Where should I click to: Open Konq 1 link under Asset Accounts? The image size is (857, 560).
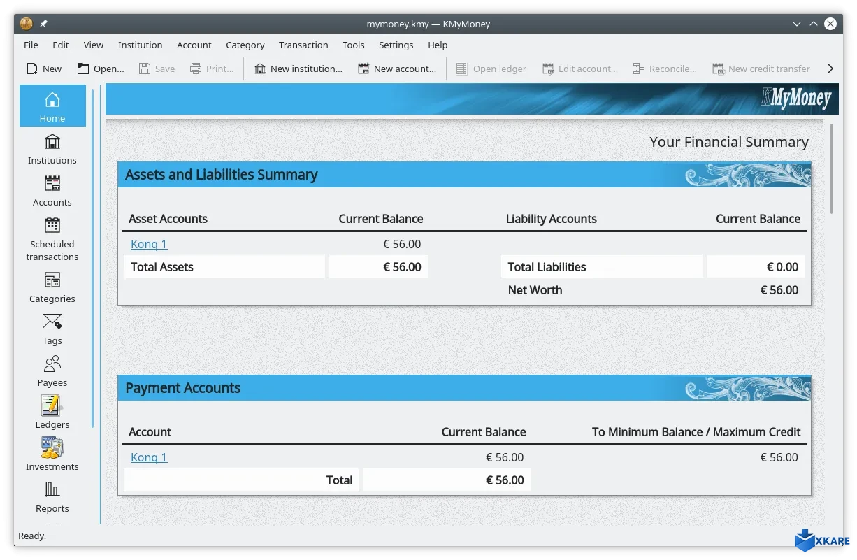tap(149, 244)
